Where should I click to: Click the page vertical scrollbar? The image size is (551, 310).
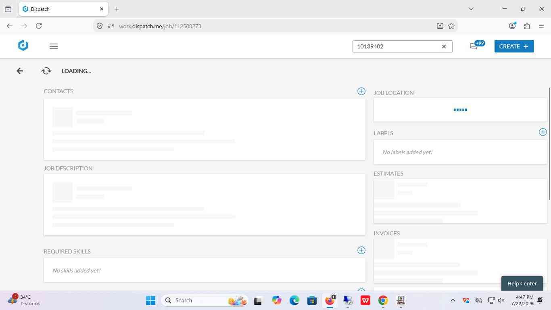pyautogui.click(x=549, y=143)
